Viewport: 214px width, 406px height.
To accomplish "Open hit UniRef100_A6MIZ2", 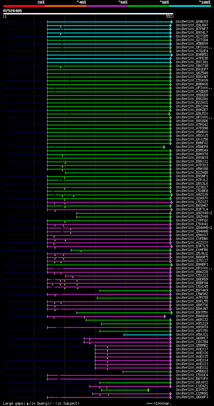I will [x=192, y=320].
